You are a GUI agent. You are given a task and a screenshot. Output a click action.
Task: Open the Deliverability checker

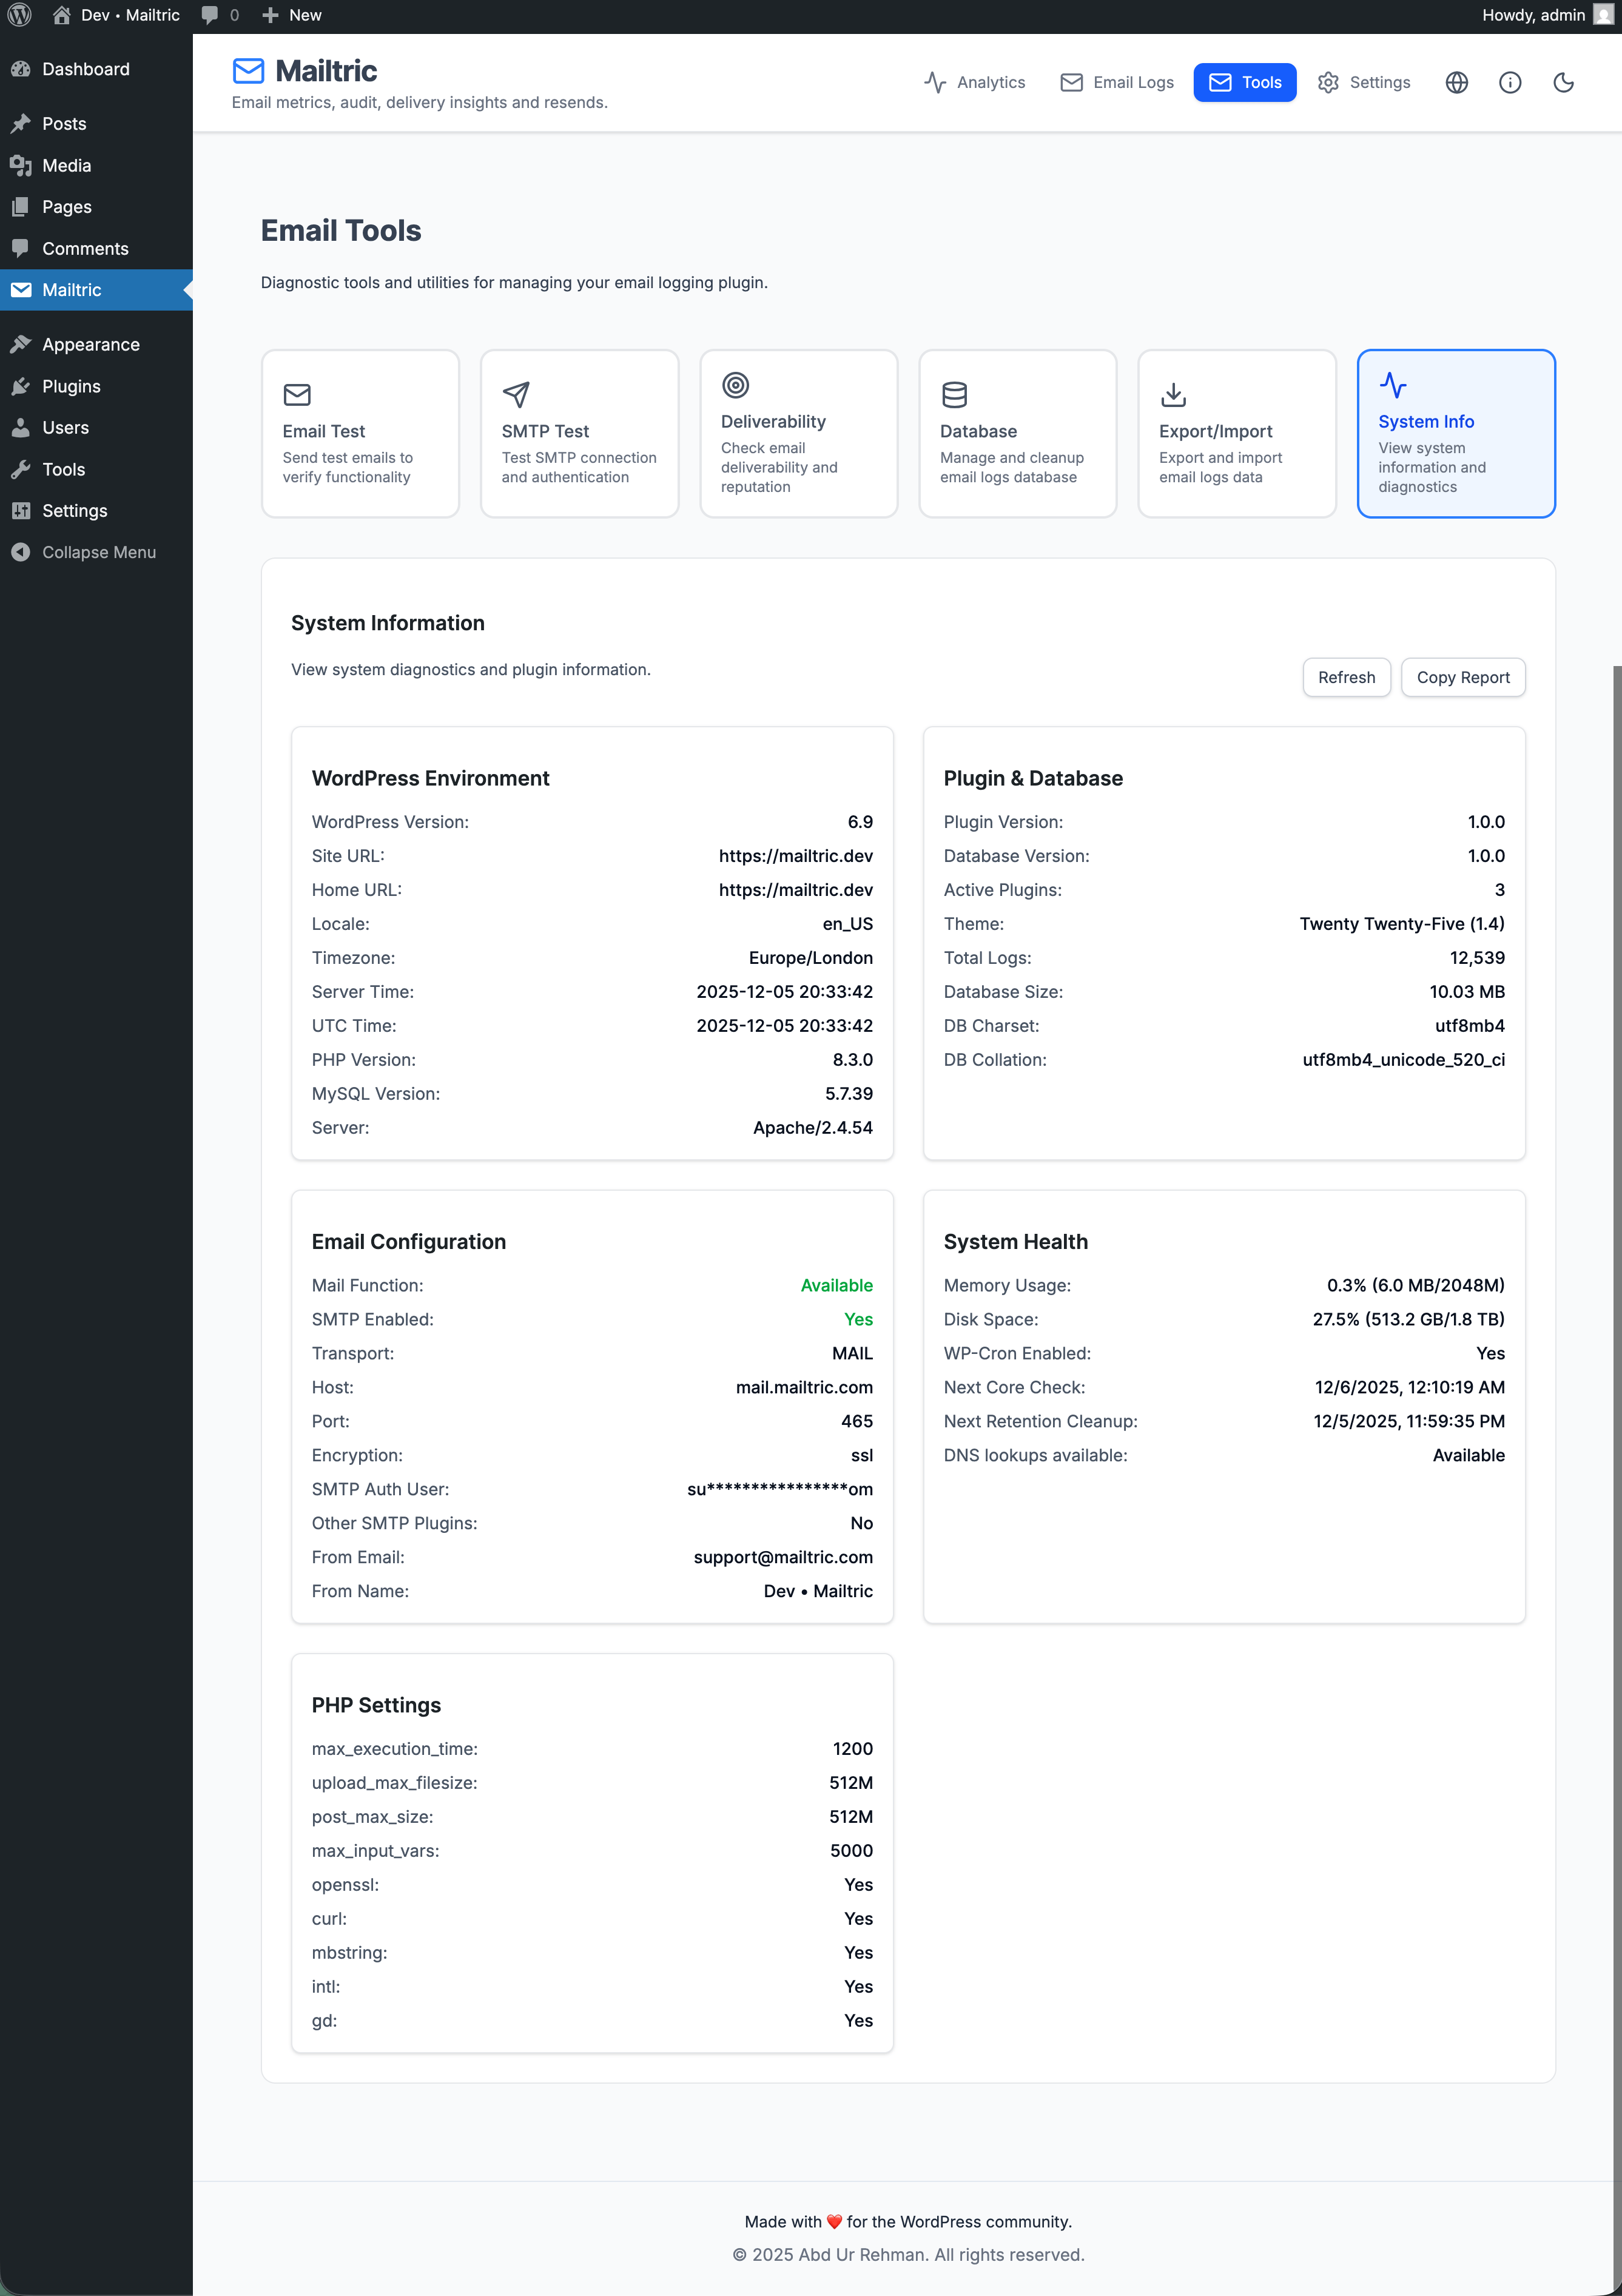pos(798,433)
